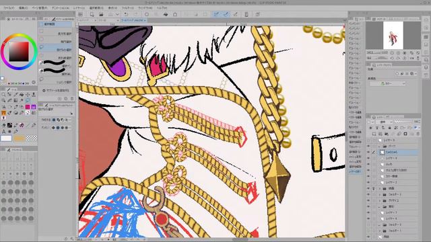Open the レイヤー menu
This screenshot has width=431, height=242.
tap(79, 8)
